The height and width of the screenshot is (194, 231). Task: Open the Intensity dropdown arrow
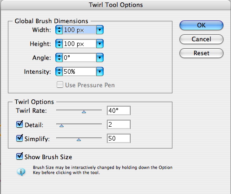(100, 71)
